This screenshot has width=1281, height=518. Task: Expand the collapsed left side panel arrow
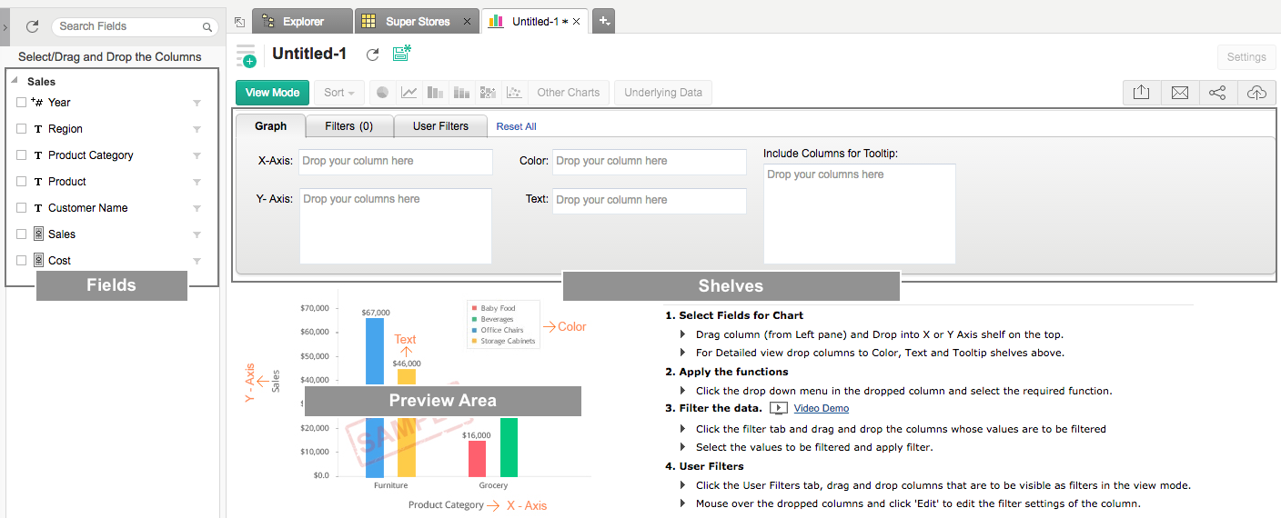4,26
